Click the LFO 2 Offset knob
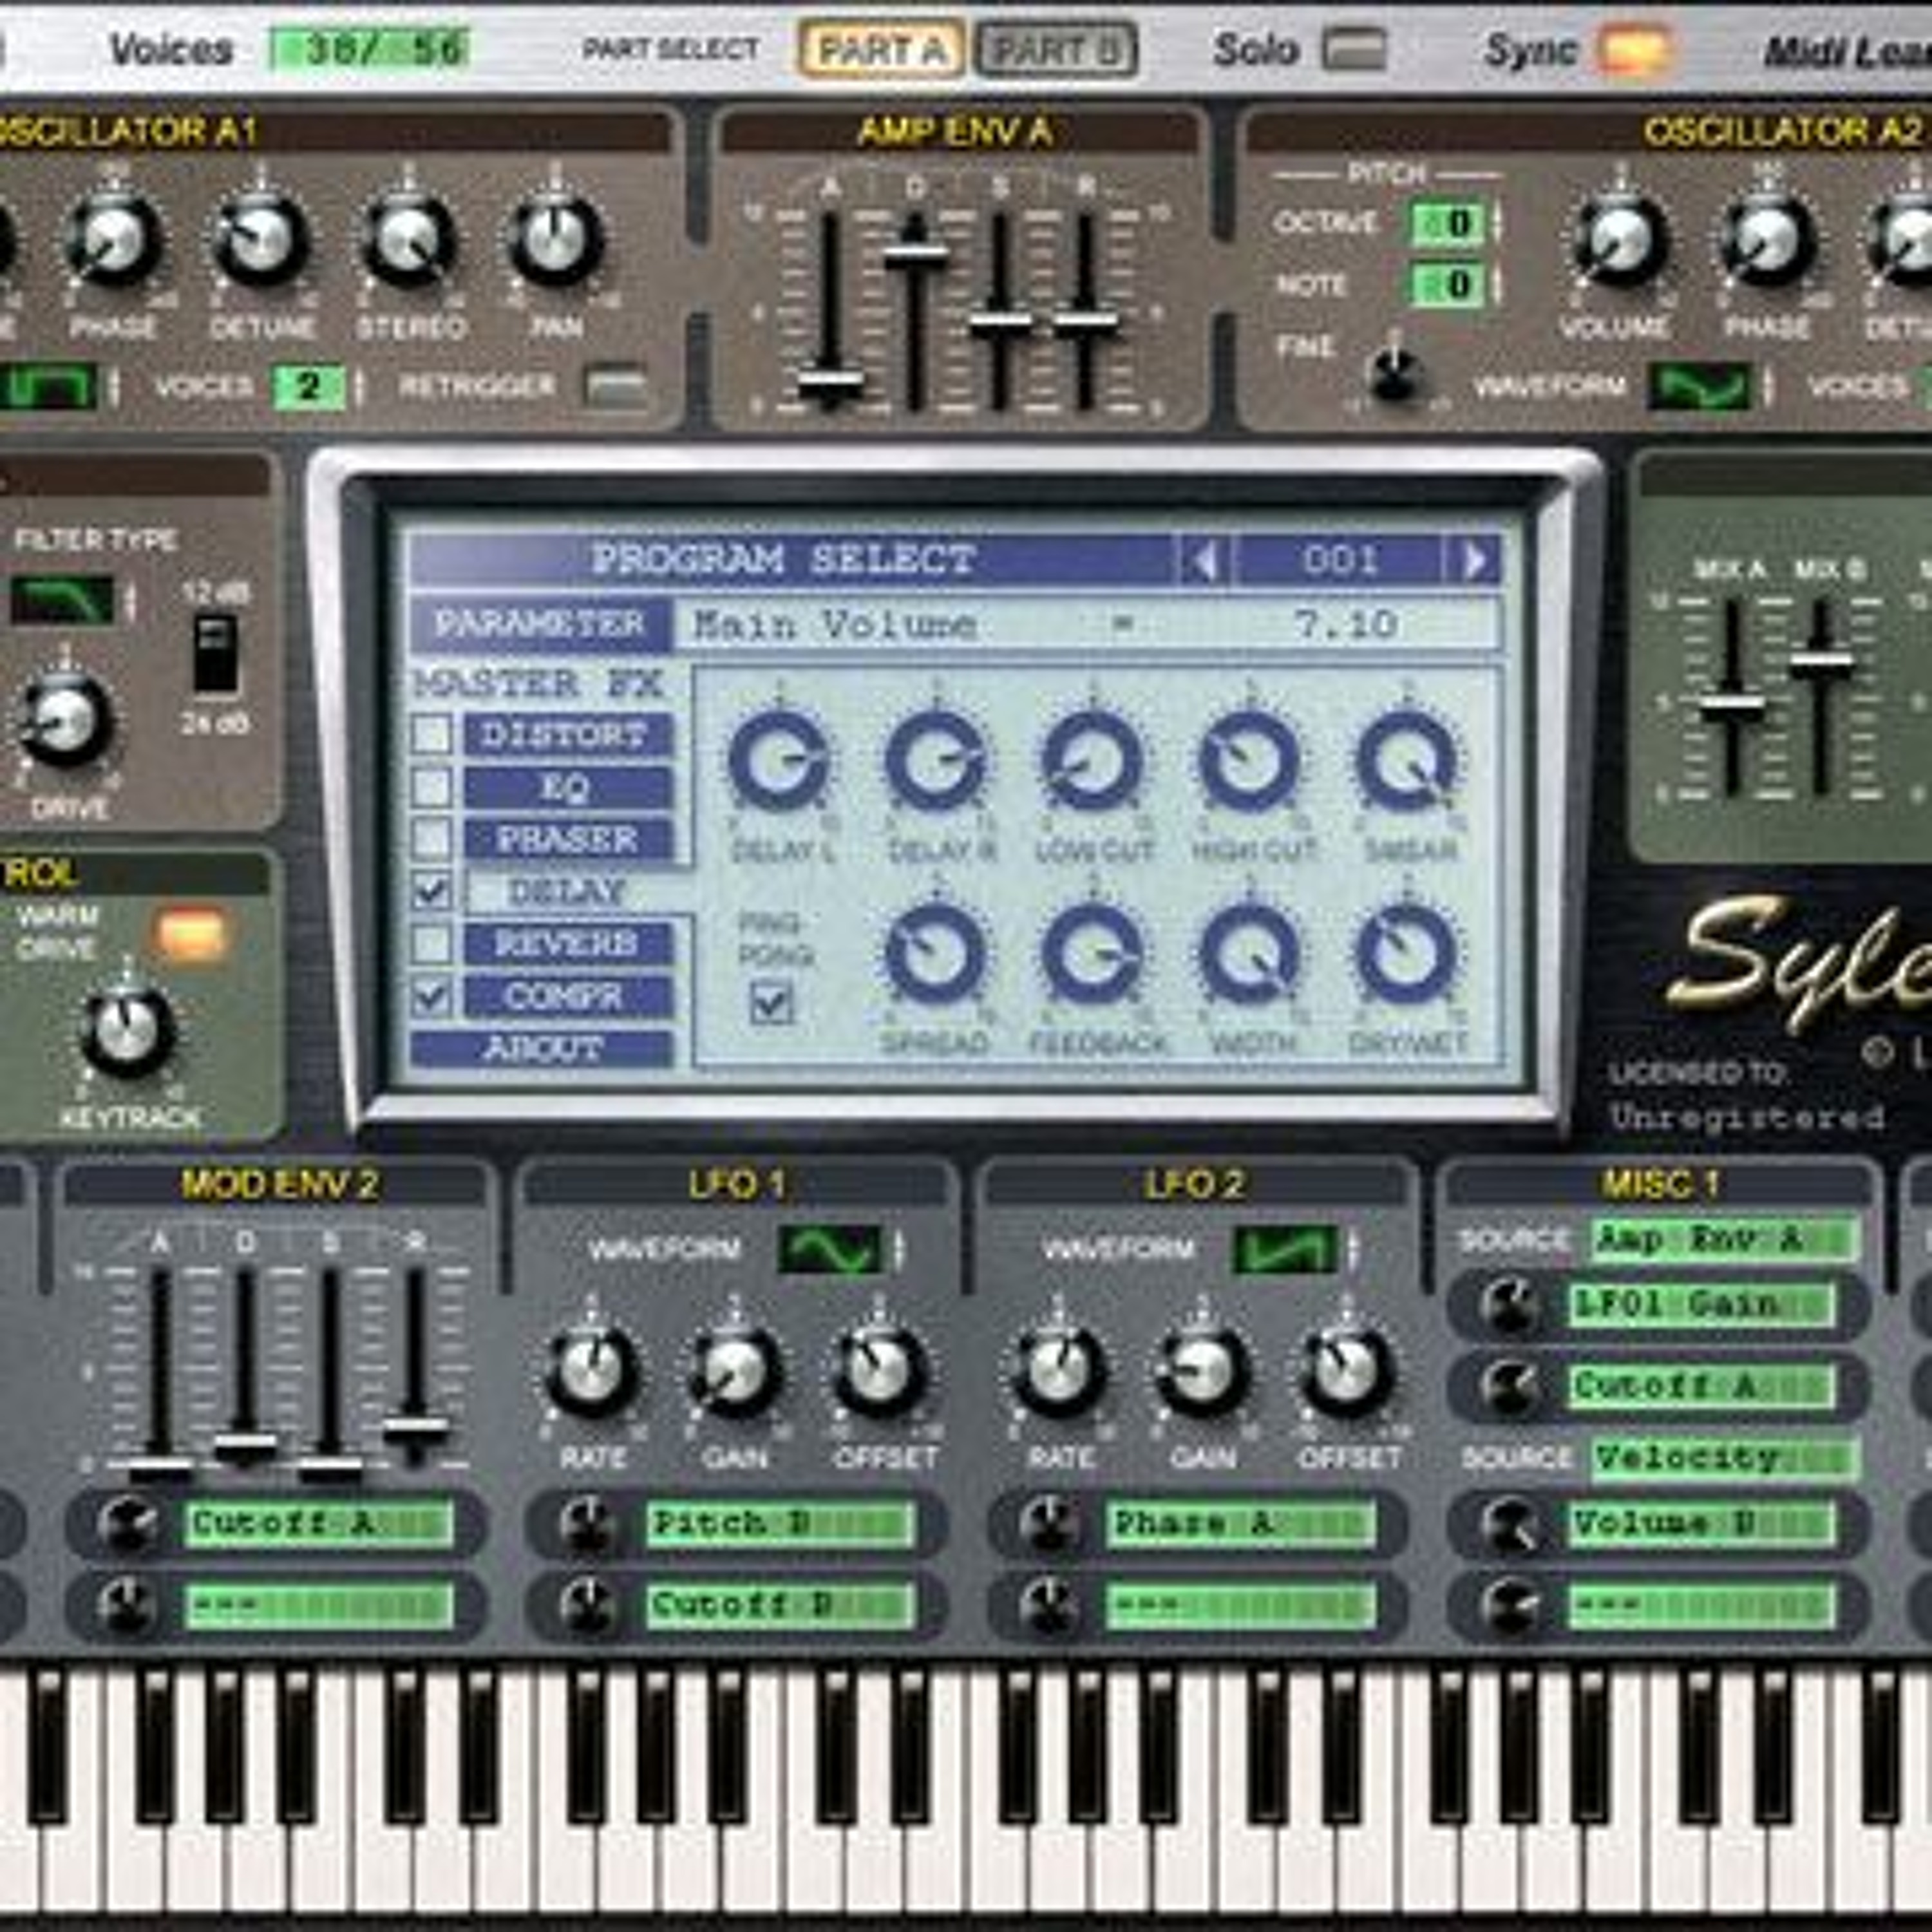This screenshot has height=1932, width=1932. pos(1346,1370)
